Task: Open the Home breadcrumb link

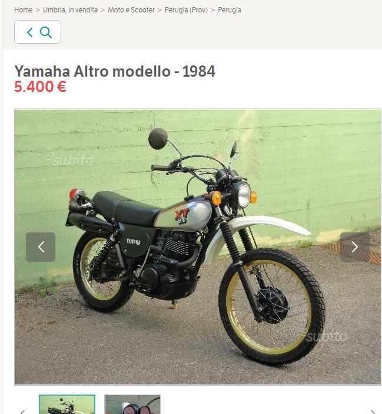Action: [x=23, y=10]
